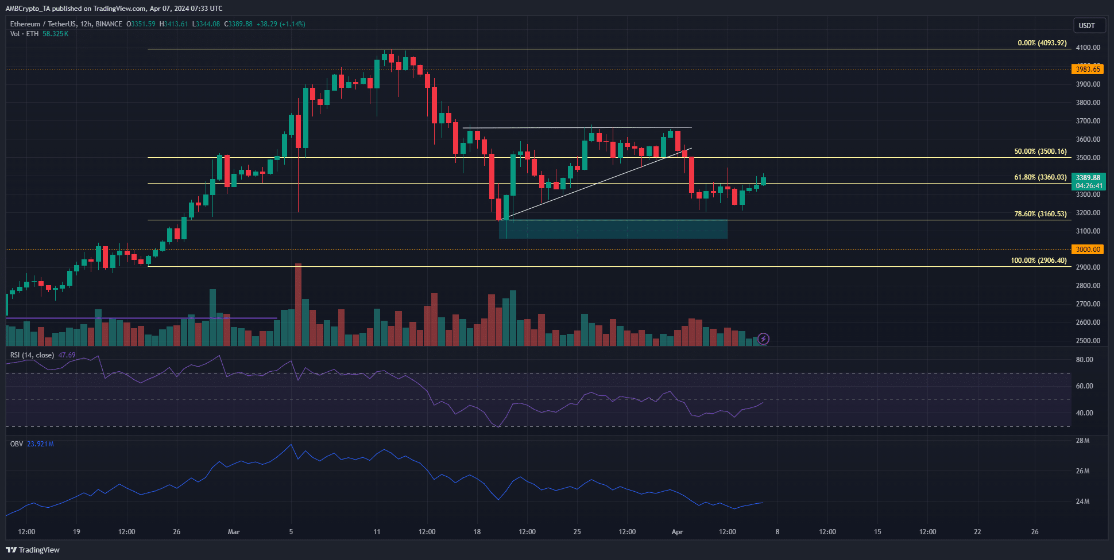Screen dimensions: 1114x560
Task: Click the 40.00 RSI axis label
Action: pyautogui.click(x=1084, y=413)
